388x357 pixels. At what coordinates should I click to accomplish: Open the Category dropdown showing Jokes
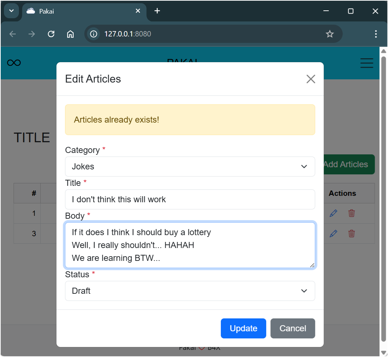point(190,167)
